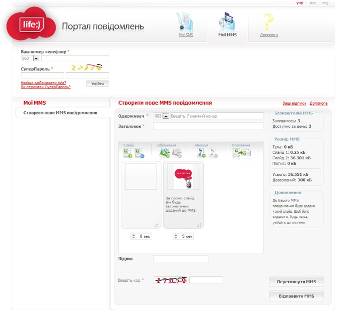Add a new slide icon
This screenshot has width=339, height=310.
pos(128,153)
